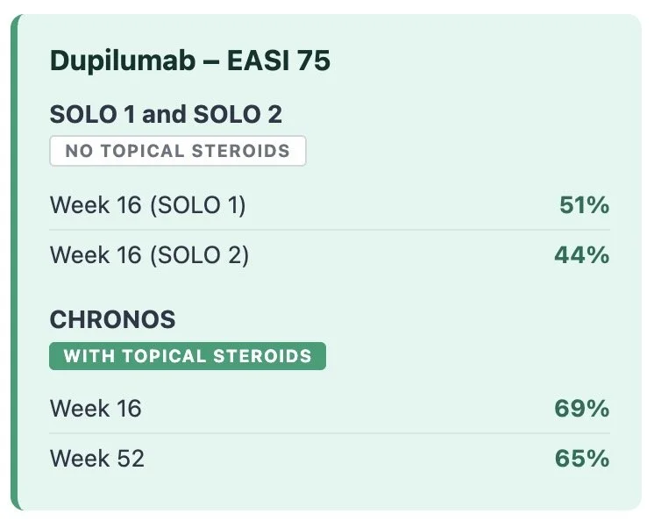Click the Dupilumab – EASI 75 heading

(x=189, y=61)
